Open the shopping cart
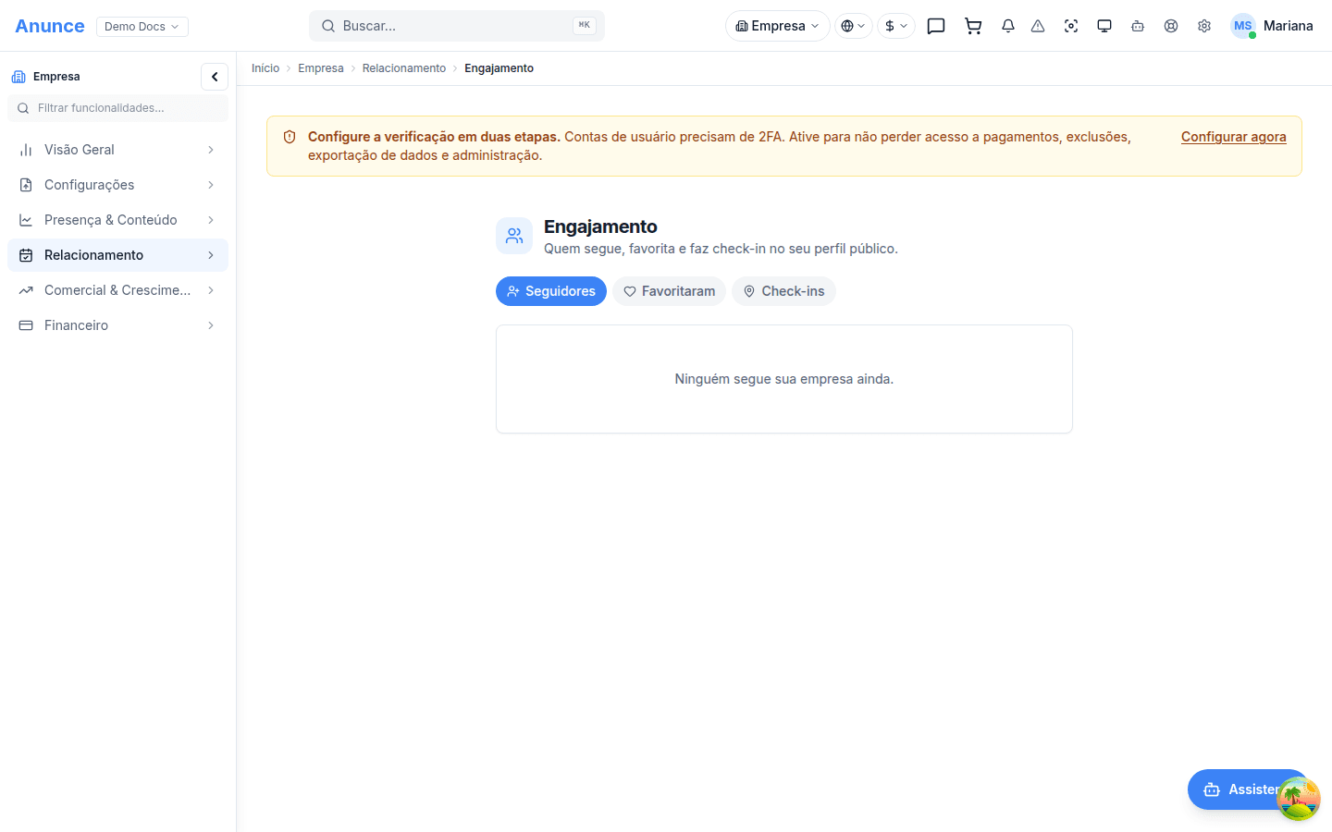The image size is (1332, 832). click(x=973, y=26)
